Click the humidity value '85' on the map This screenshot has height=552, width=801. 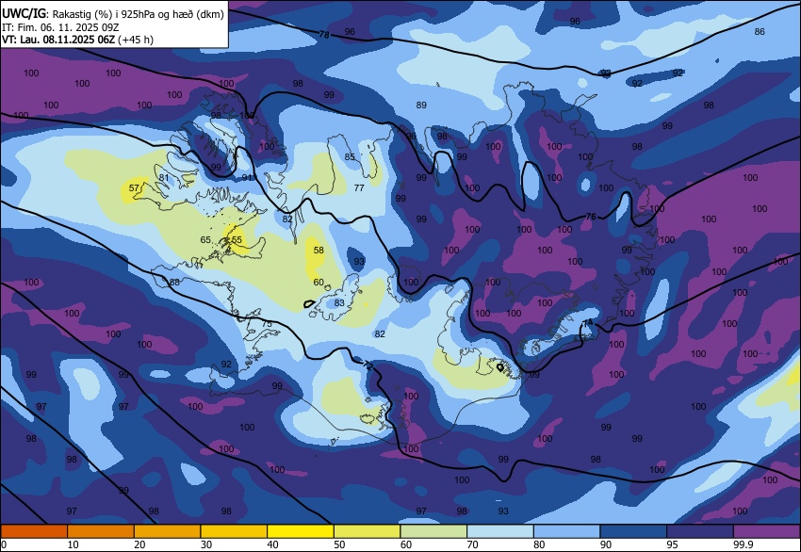pyautogui.click(x=350, y=156)
